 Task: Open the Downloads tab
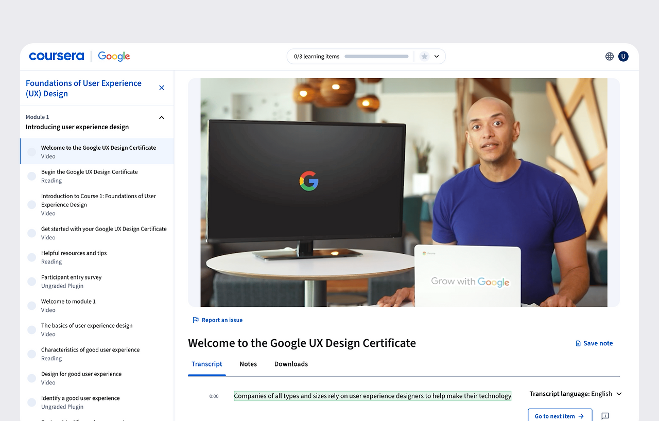pos(291,364)
